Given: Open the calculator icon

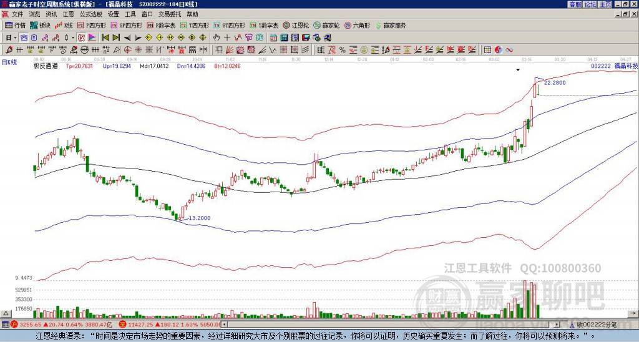Looking at the screenshot, I should click(x=285, y=38).
